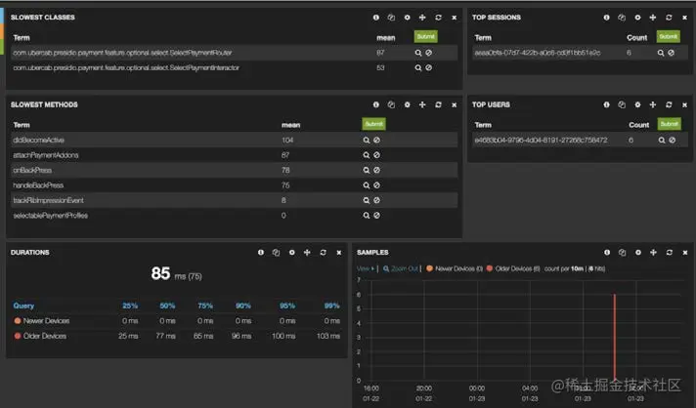The image size is (696, 408).
Task: Click the Query column header in Durations
Action: [x=23, y=306]
